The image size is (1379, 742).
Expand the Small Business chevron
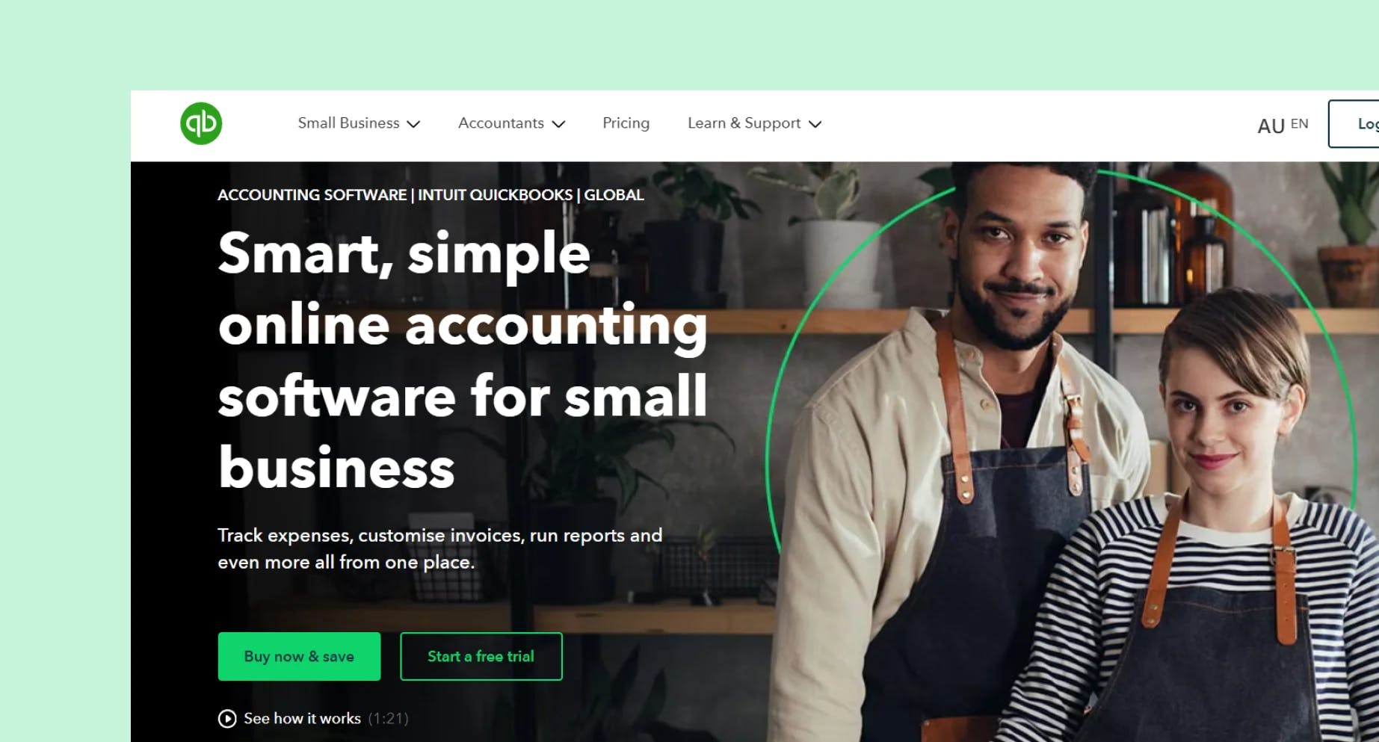(x=413, y=124)
